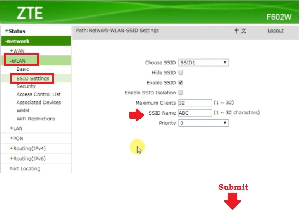Uncheck the Enable SSID checkbox
This screenshot has height=213, width=303.
181,83
